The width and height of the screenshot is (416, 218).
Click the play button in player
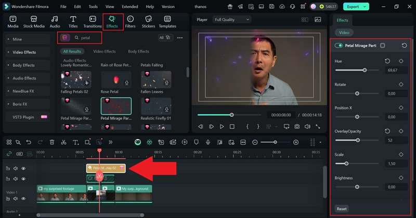click(222, 127)
